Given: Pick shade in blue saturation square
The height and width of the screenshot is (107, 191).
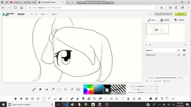Looking at the screenshot, I should [x=98, y=89].
